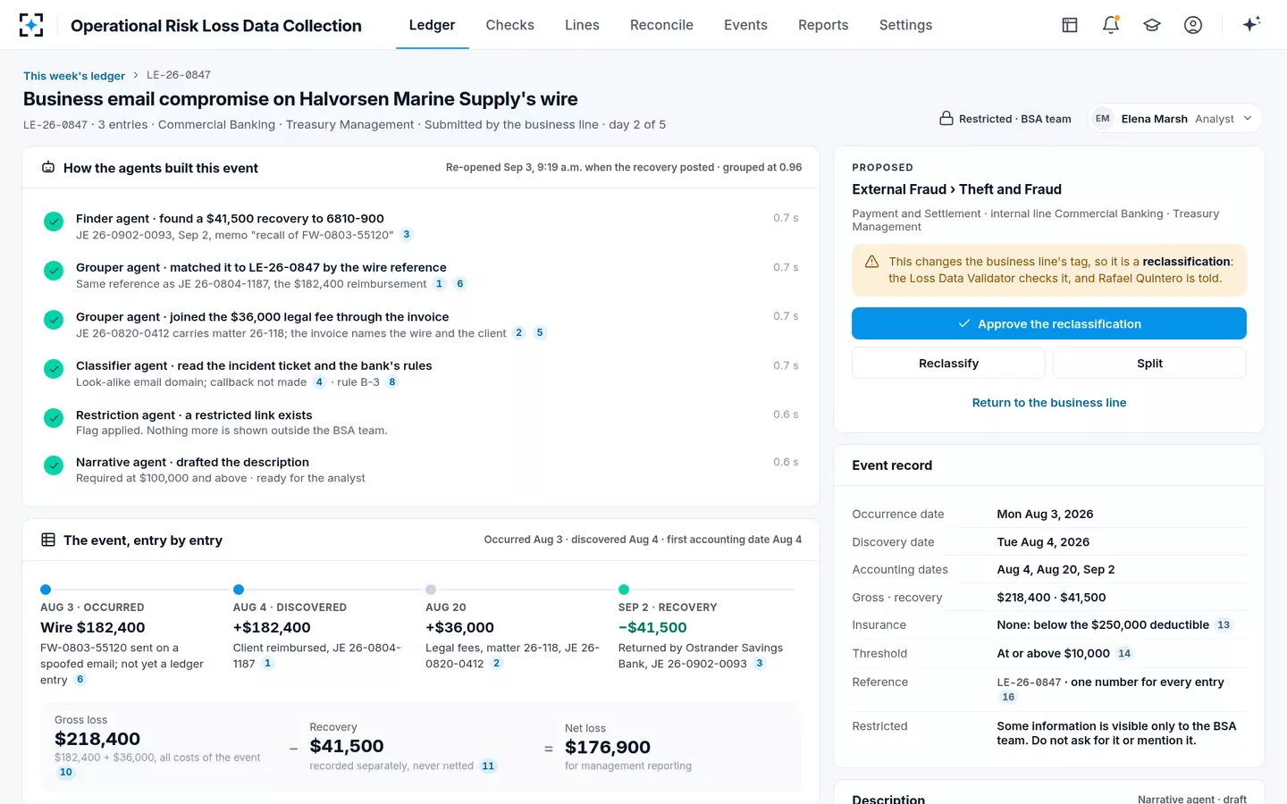Click the lock icon beside Restricted
The image size is (1287, 804).
pos(946,118)
